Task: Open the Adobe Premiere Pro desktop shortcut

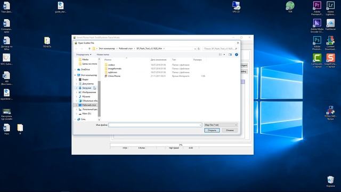Action: pos(317,9)
